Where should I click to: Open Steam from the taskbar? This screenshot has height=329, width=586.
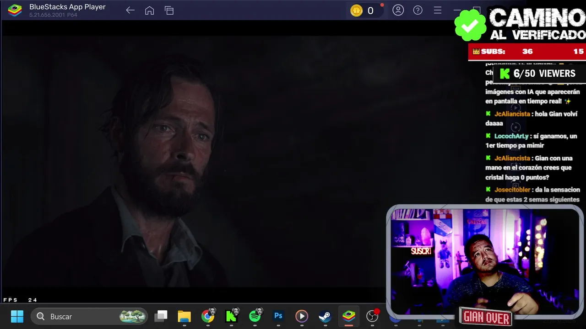pyautogui.click(x=325, y=316)
